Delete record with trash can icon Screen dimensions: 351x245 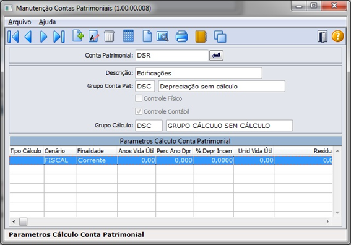click(x=109, y=37)
